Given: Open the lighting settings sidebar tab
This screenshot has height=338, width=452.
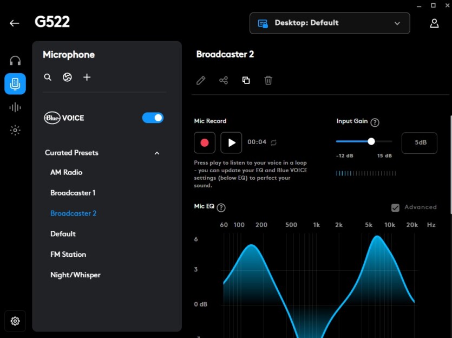Looking at the screenshot, I should [15, 131].
